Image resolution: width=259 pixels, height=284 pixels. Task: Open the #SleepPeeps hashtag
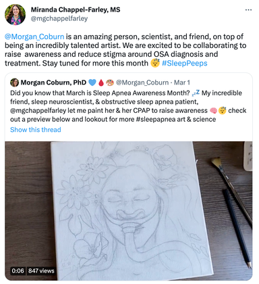pyautogui.click(x=184, y=63)
